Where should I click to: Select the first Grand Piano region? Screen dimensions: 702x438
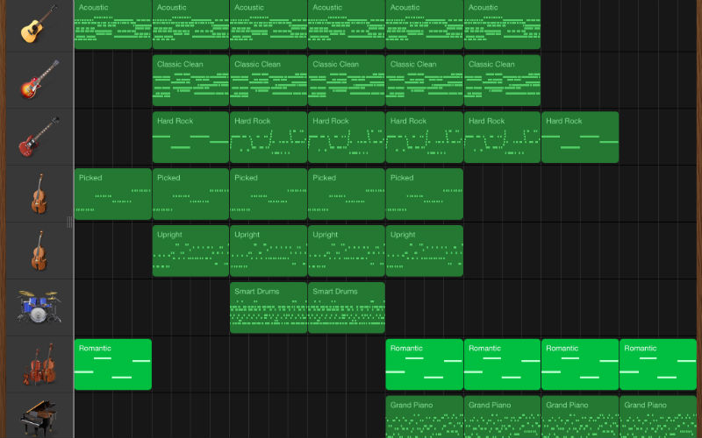point(425,417)
